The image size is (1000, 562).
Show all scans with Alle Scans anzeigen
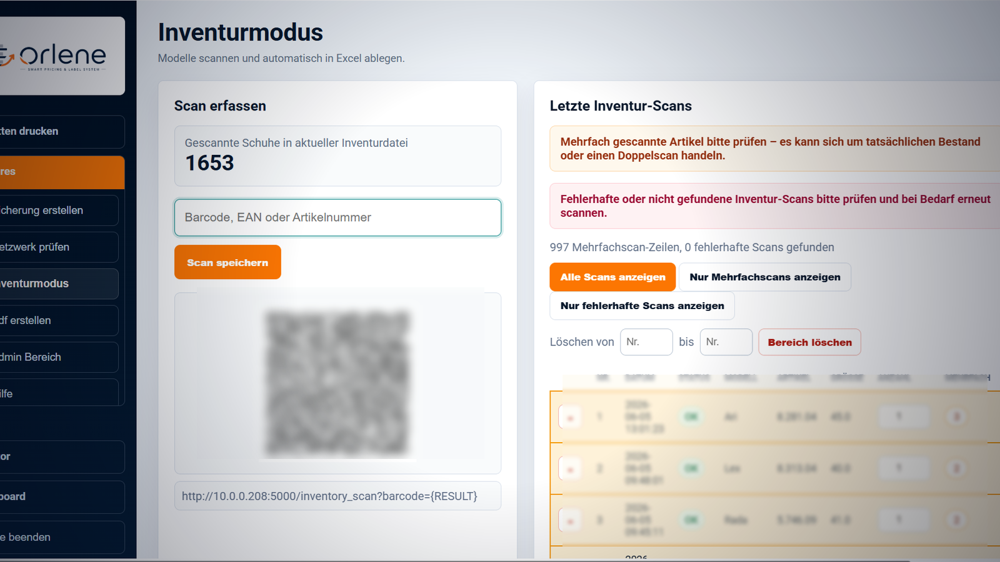tap(612, 277)
